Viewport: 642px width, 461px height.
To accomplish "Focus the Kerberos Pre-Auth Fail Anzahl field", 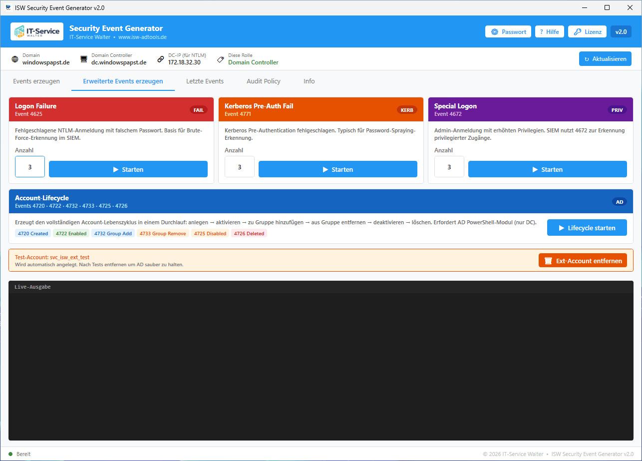I will coord(240,167).
